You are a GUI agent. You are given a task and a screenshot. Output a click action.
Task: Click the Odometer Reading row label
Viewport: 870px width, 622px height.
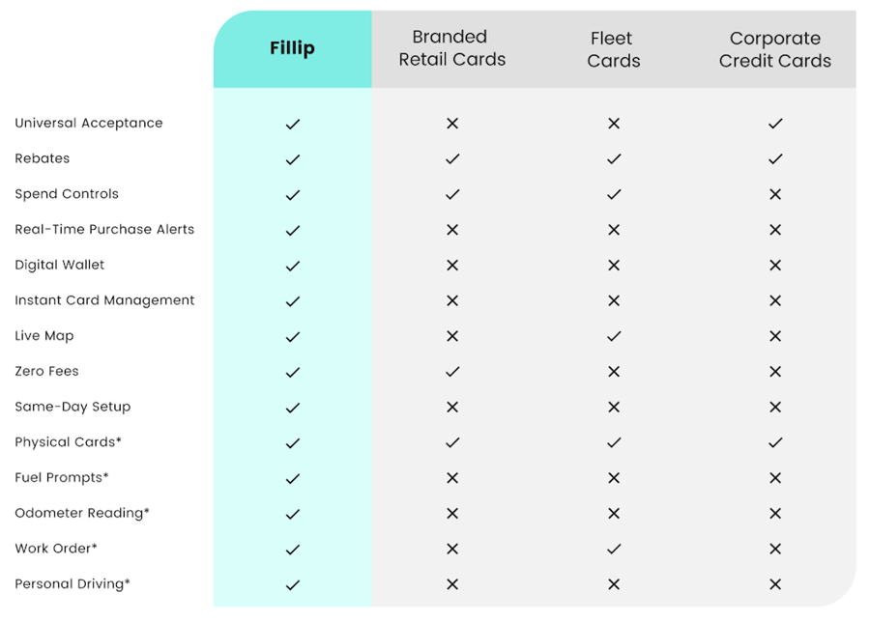[x=82, y=513]
